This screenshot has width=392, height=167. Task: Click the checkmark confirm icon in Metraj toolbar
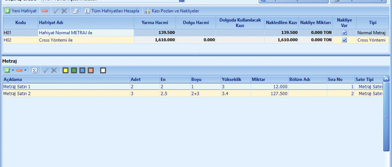[46, 70]
